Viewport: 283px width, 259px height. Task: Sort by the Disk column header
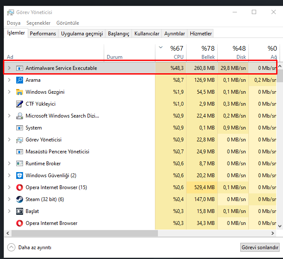(233, 52)
